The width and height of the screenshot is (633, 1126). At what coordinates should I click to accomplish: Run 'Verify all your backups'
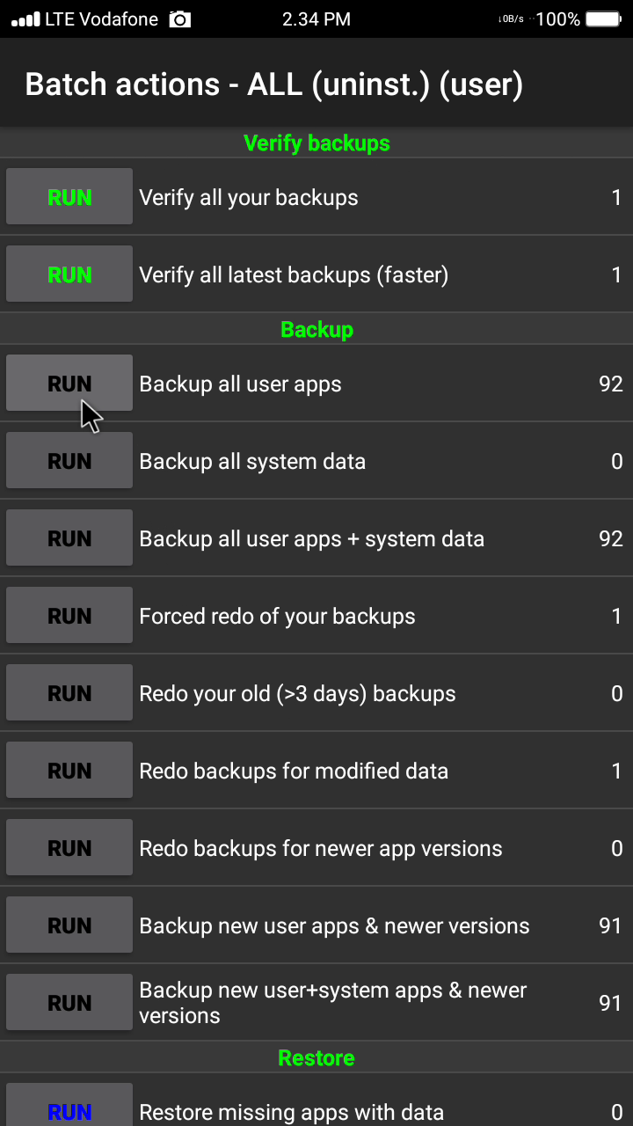69,198
